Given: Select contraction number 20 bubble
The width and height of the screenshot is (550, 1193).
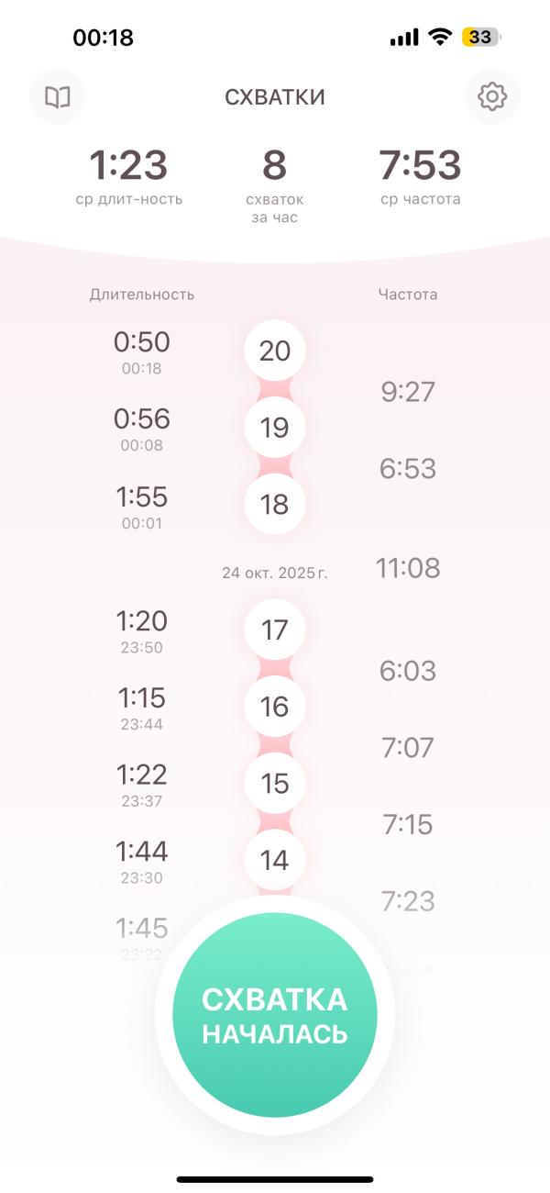Looking at the screenshot, I should point(275,351).
